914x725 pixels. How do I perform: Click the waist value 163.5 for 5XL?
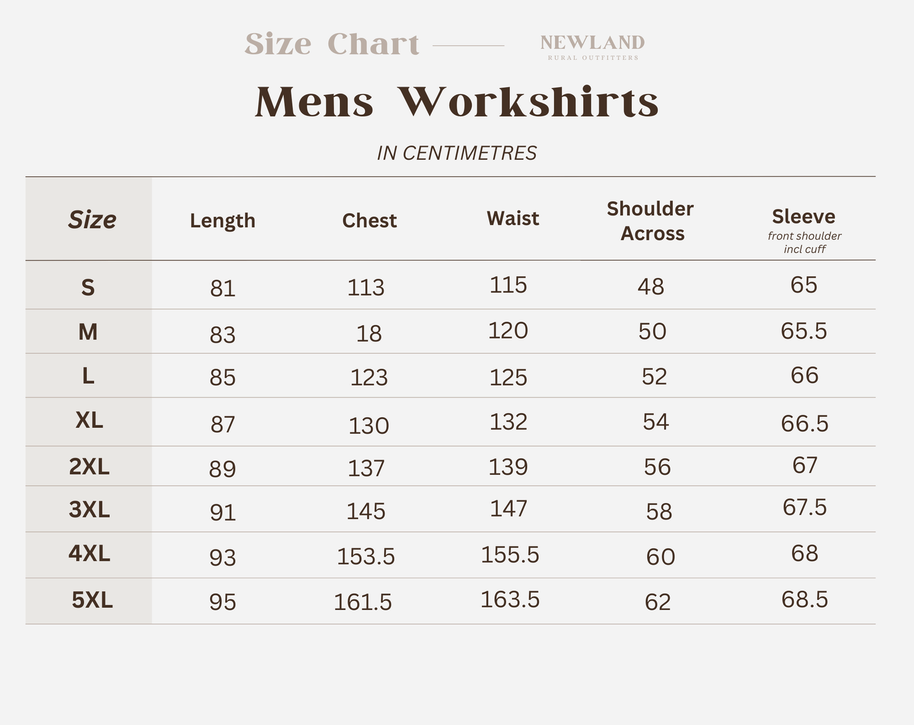click(510, 599)
